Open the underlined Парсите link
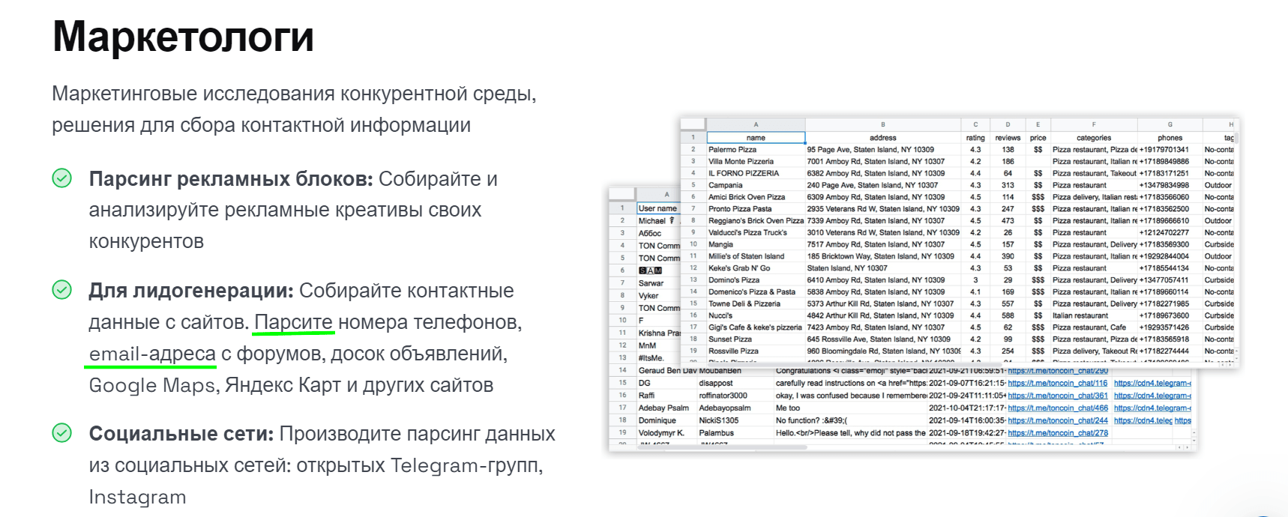 pos(293,322)
